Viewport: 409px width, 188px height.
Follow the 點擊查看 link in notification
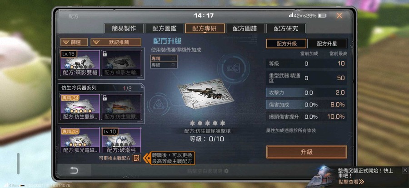point(351,182)
